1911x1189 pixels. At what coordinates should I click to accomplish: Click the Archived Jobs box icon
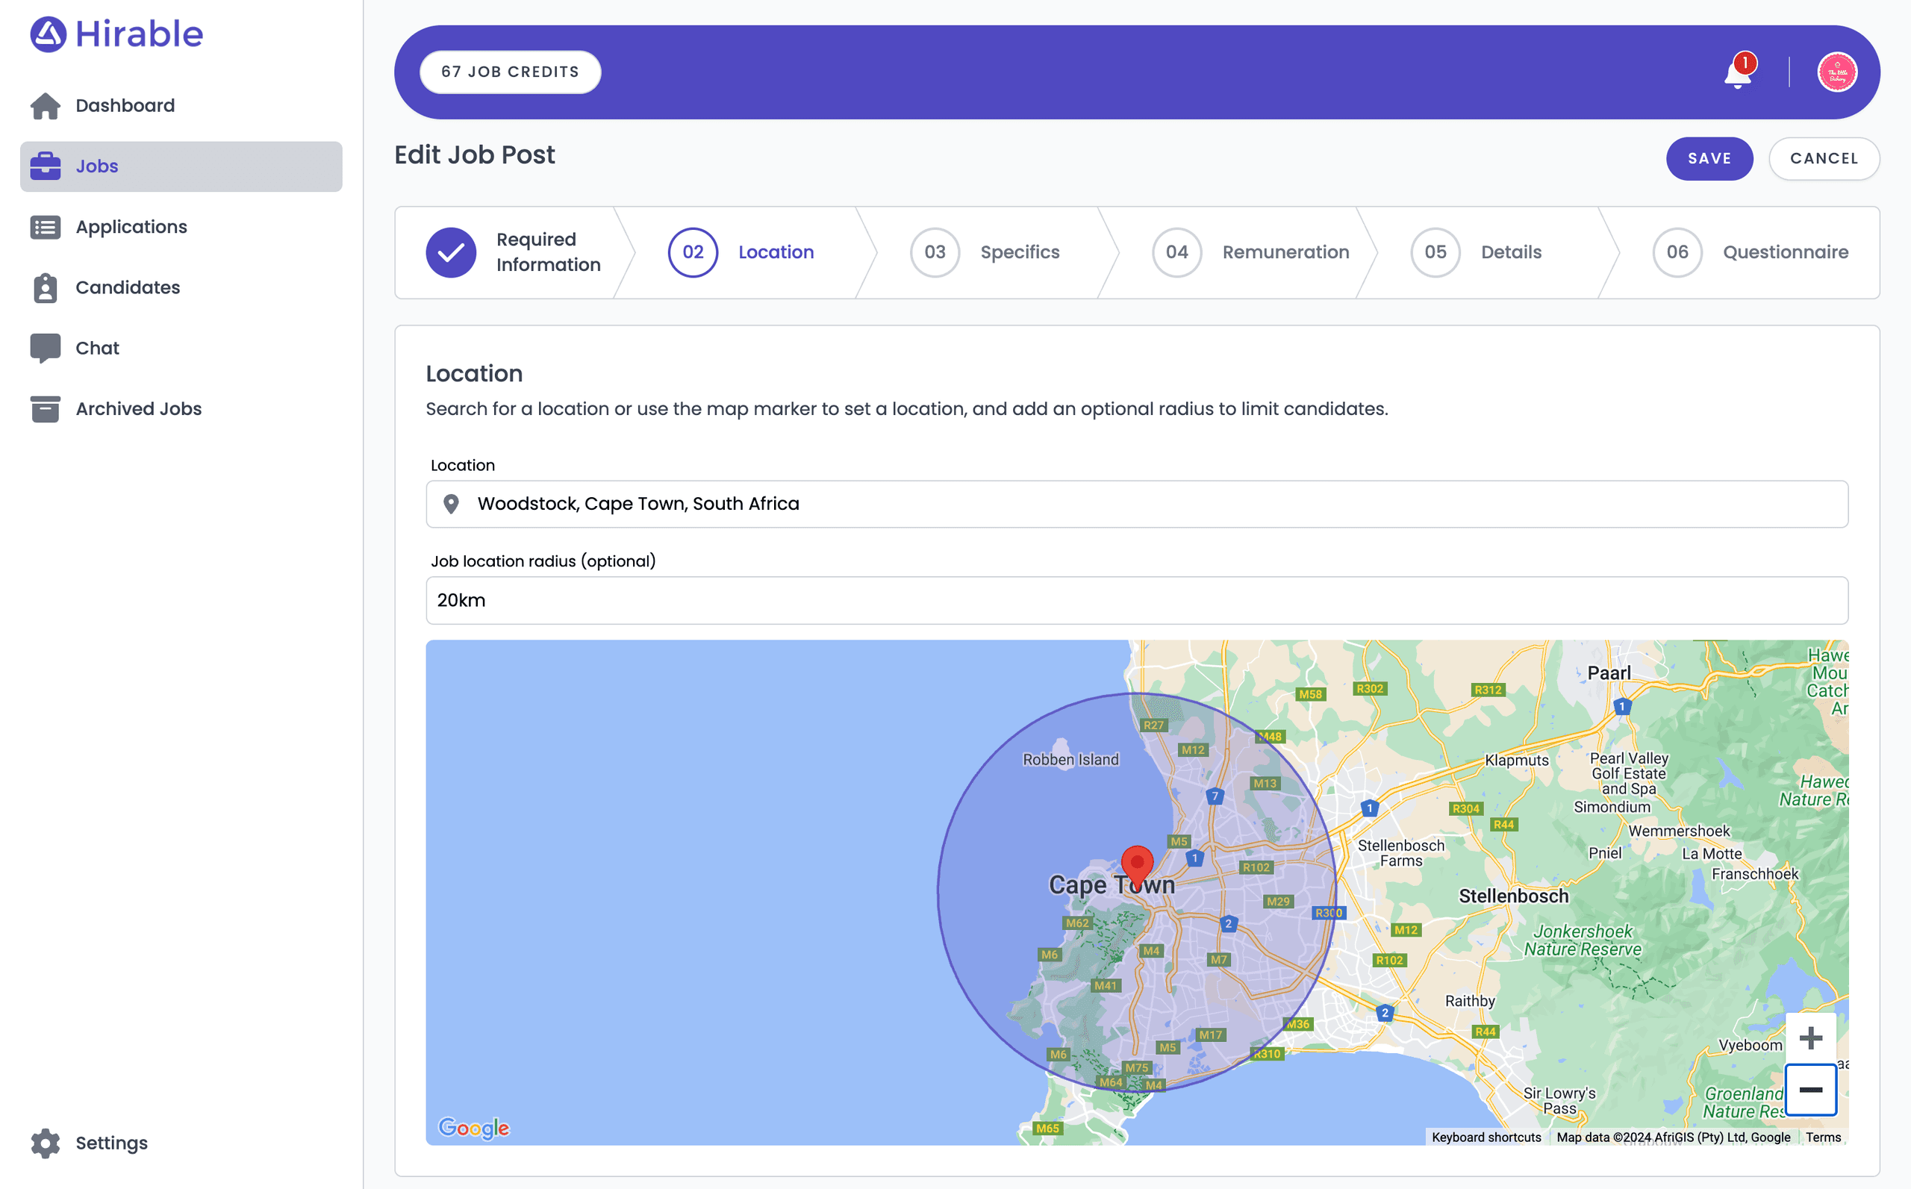coord(45,409)
